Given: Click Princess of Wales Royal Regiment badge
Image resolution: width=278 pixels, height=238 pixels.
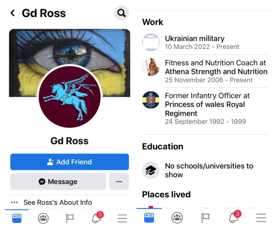Looking at the screenshot, I should [x=151, y=100].
